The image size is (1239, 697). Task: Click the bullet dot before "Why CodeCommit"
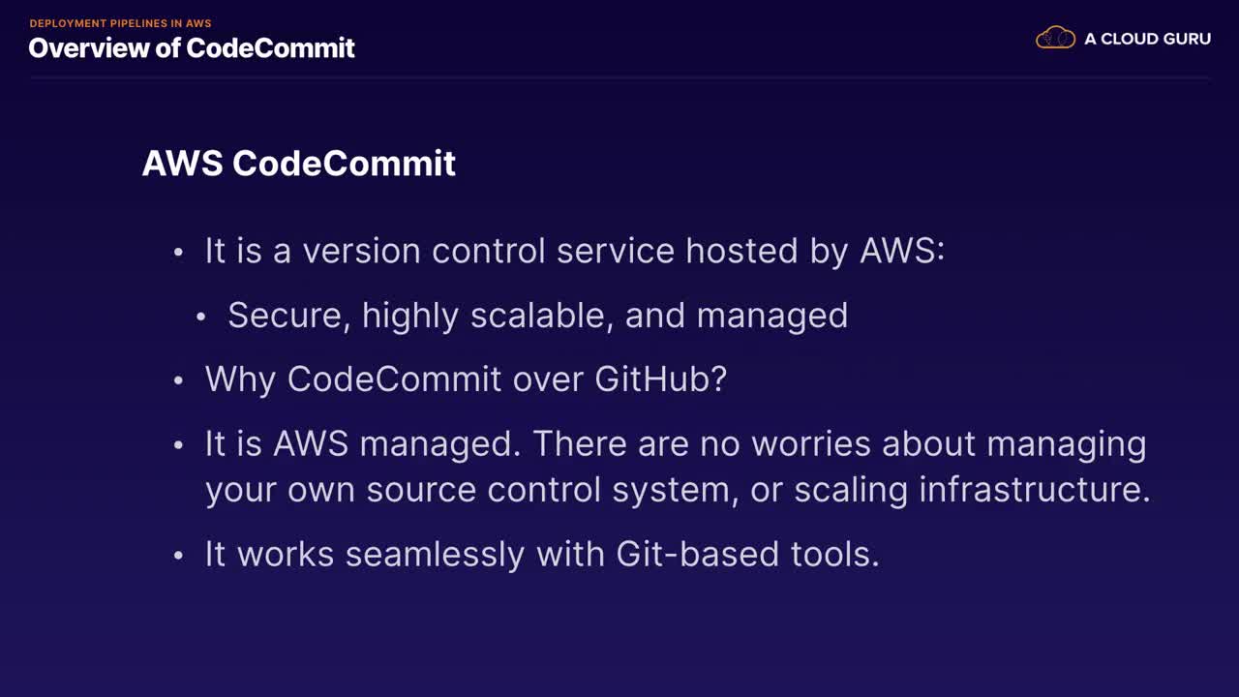[x=178, y=380]
